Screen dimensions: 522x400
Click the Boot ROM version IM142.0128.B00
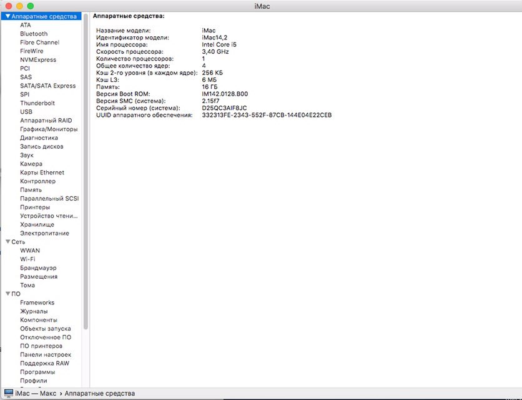(225, 94)
